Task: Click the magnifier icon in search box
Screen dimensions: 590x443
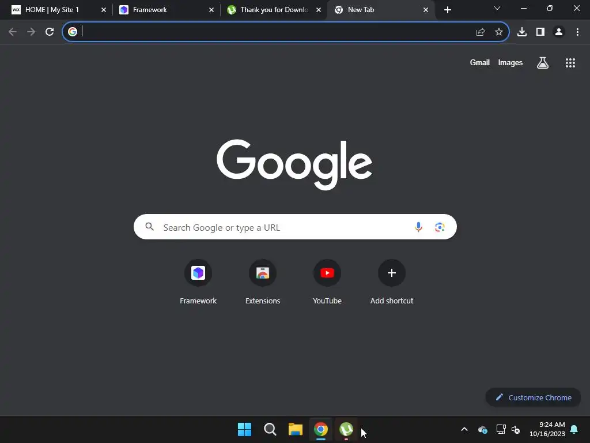Action: point(149,227)
